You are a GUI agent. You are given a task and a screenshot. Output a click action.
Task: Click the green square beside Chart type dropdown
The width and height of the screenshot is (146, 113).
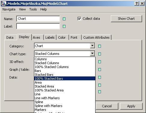pyautogui.click(x=99, y=54)
